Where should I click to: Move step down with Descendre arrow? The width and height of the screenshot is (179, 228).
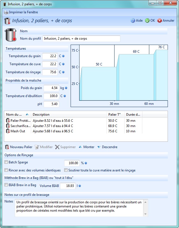pos(99,147)
